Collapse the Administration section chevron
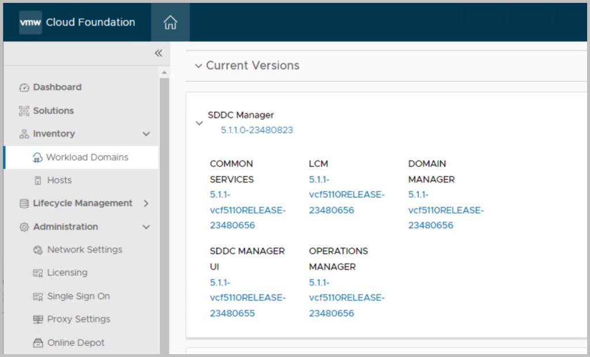Image resolution: width=590 pixels, height=357 pixels. click(x=146, y=227)
